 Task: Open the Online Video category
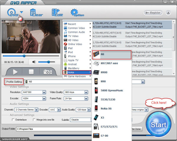click(77, 44)
